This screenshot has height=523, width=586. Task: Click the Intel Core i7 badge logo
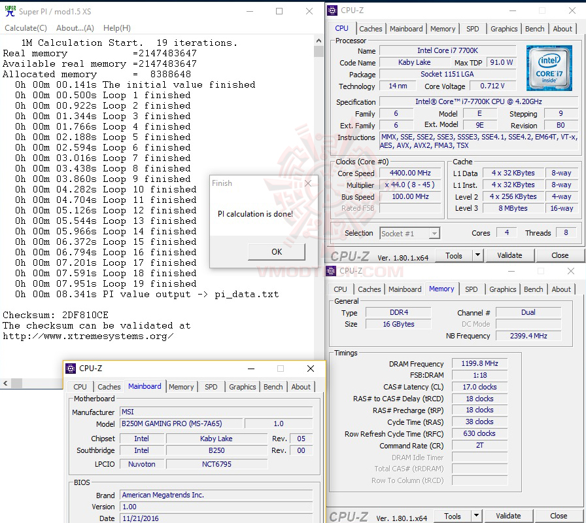[549, 68]
